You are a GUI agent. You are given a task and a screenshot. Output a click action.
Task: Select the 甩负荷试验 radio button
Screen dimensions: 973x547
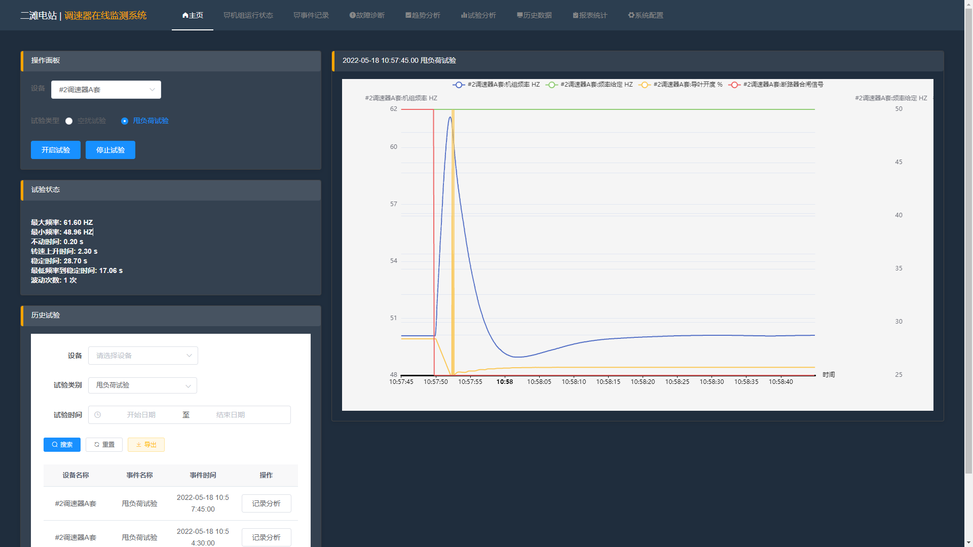(x=125, y=121)
